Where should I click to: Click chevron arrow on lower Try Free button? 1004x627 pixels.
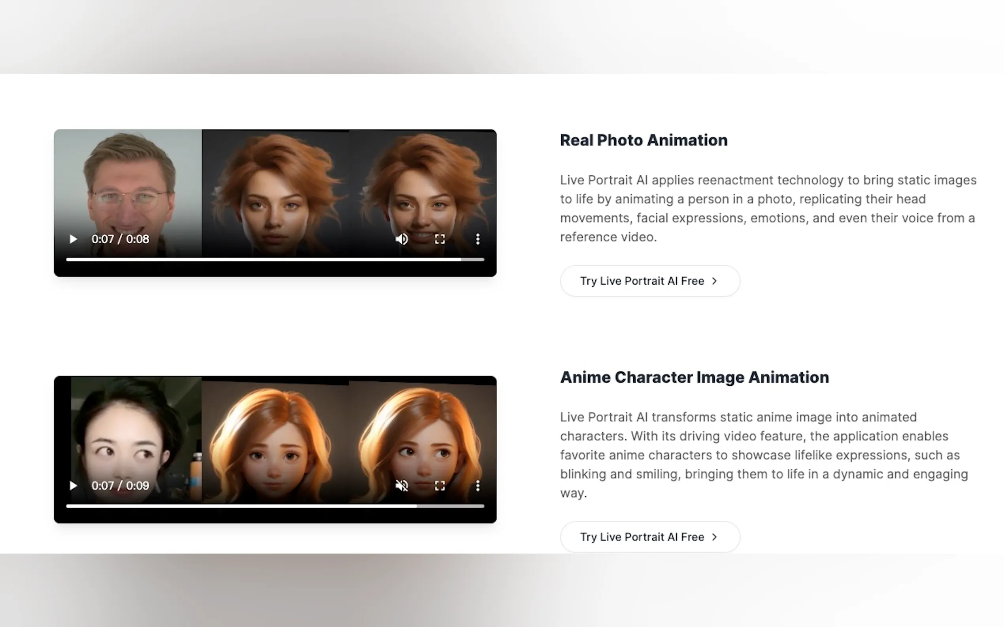click(714, 537)
